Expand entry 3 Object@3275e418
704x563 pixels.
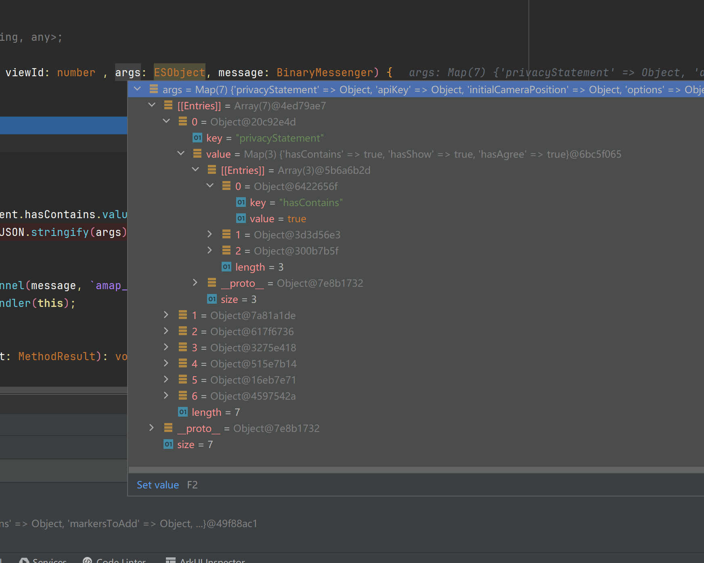166,347
